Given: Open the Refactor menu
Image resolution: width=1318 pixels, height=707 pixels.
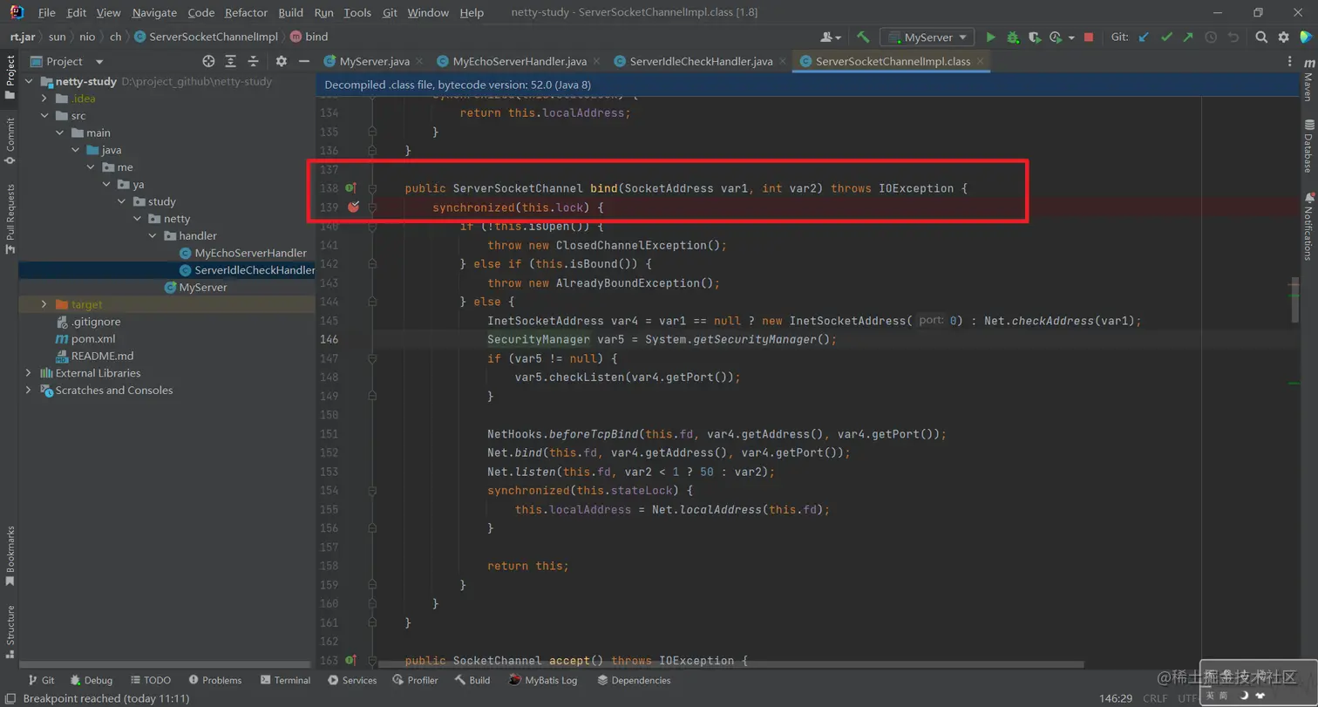Looking at the screenshot, I should 246,13.
